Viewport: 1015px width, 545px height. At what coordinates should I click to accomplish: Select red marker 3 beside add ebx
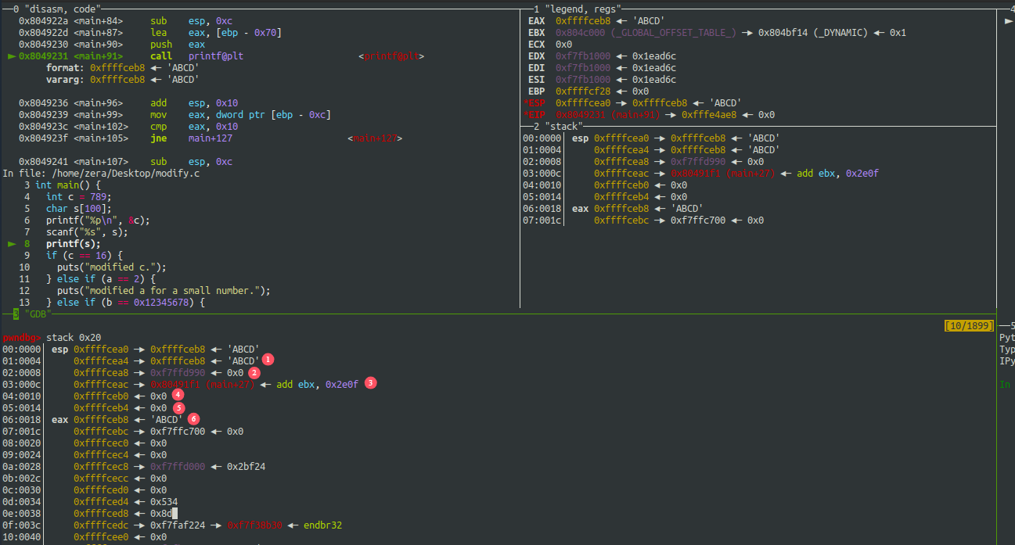coord(371,383)
